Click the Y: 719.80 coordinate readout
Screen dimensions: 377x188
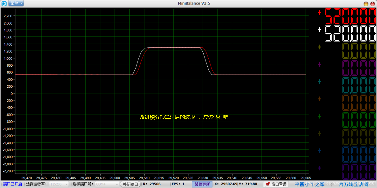click(x=248, y=184)
